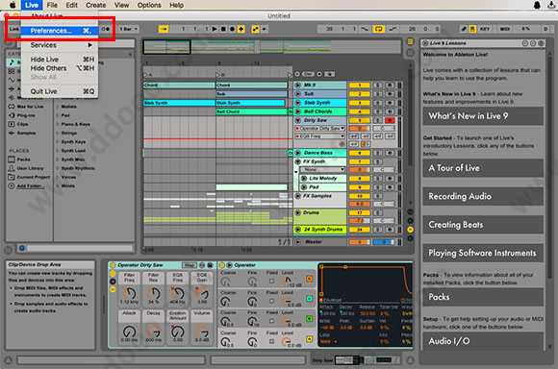Select Max for Live category icon
This screenshot has width=558, height=369.
click(x=12, y=107)
